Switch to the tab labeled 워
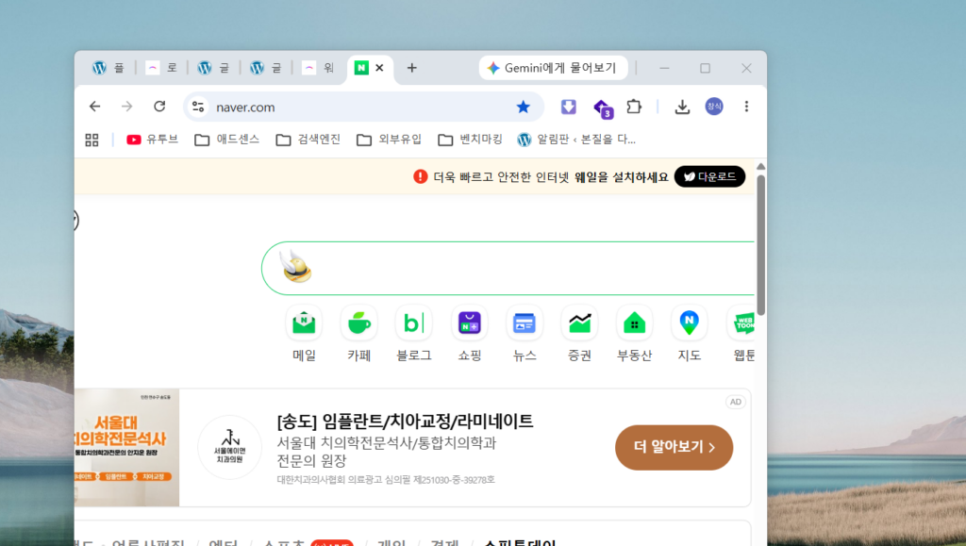The image size is (966, 546). (319, 68)
